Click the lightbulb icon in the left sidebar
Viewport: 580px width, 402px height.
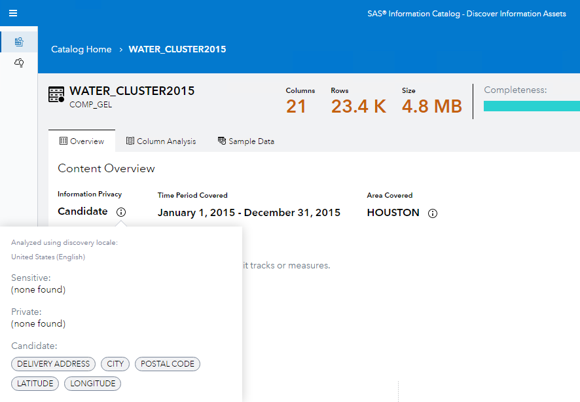click(19, 63)
